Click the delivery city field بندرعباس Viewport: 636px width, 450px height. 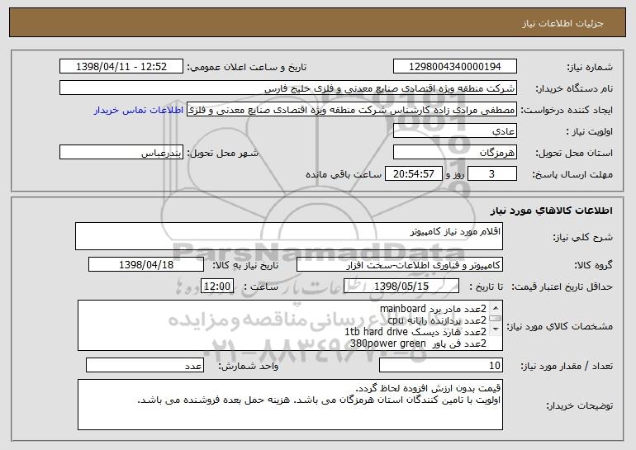click(121, 153)
